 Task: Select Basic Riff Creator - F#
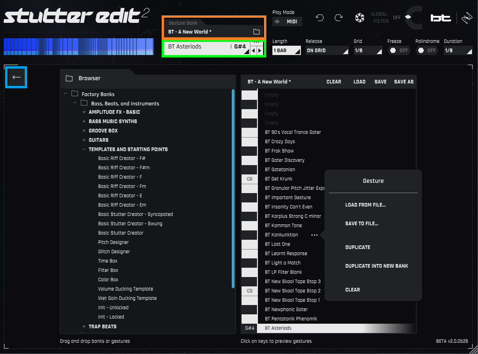[x=121, y=158]
